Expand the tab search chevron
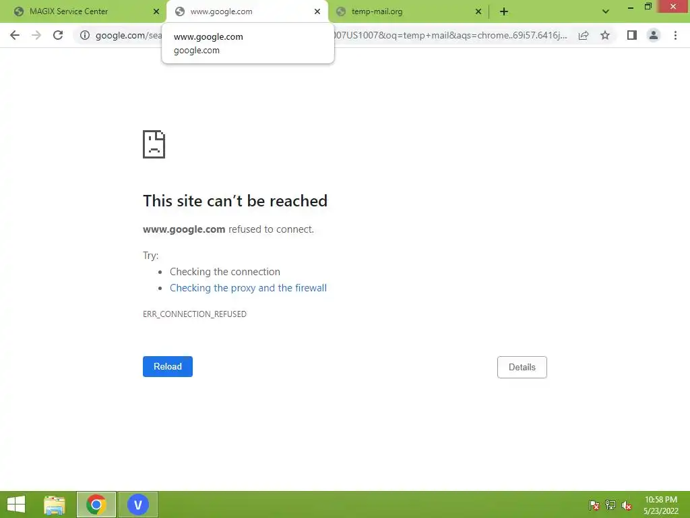The width and height of the screenshot is (690, 518). [606, 11]
